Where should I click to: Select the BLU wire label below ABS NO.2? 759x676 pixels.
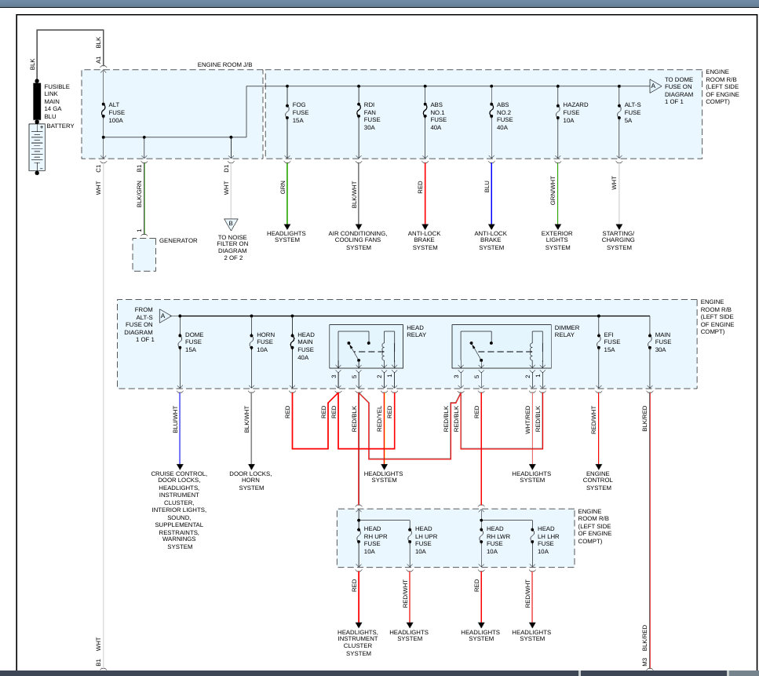487,187
